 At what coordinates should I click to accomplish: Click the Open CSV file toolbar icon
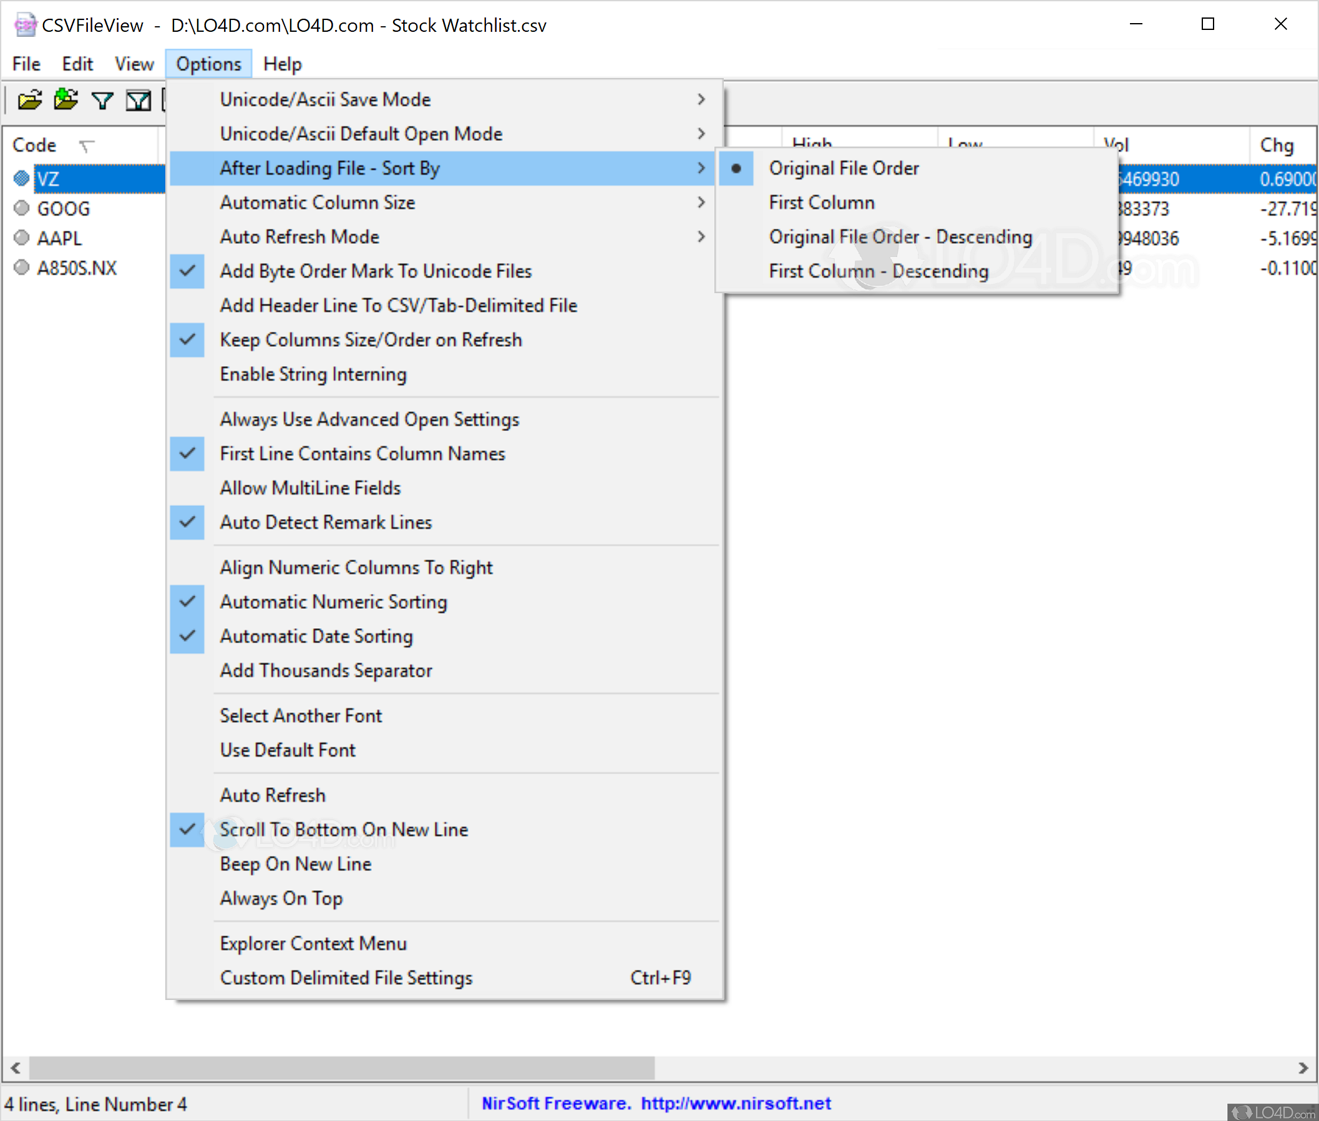pos(29,100)
